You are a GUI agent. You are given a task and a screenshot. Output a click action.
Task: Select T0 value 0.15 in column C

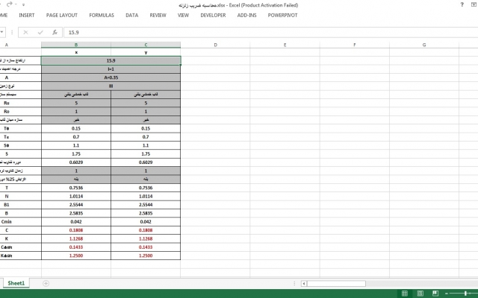click(x=146, y=128)
